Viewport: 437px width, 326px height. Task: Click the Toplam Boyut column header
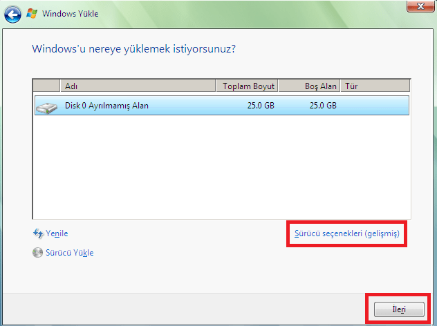coord(247,86)
